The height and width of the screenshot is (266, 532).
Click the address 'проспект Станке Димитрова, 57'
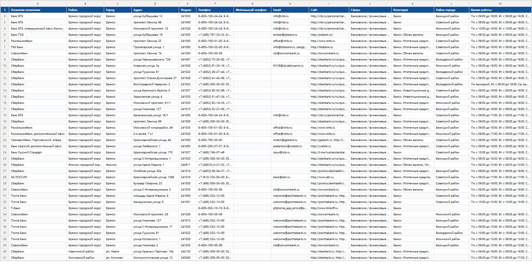(155, 78)
